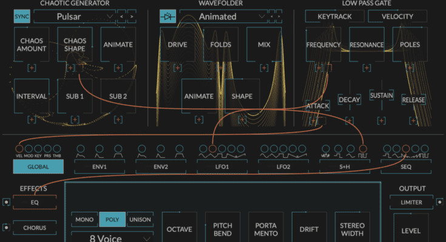This screenshot has width=446, height=242.
Task: Click the plus icon below CHAOS AMOUNT
Action: click(x=31, y=68)
